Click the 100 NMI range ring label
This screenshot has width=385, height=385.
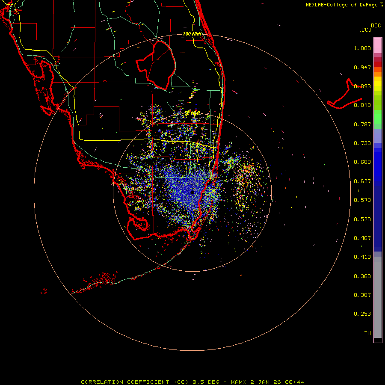pos(192,34)
